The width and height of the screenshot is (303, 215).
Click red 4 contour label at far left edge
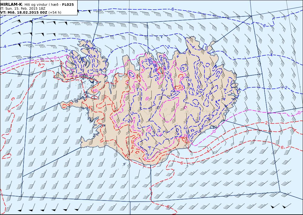click(x=9, y=111)
